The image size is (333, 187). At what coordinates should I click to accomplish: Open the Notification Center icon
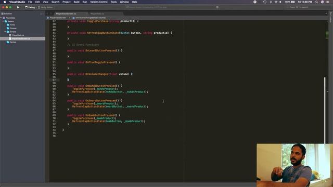pos(327,2)
